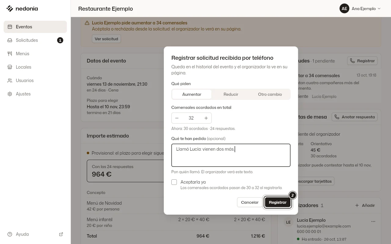This screenshot has width=391, height=244.
Task: Click the agreed diners number field
Action: pyautogui.click(x=192, y=118)
